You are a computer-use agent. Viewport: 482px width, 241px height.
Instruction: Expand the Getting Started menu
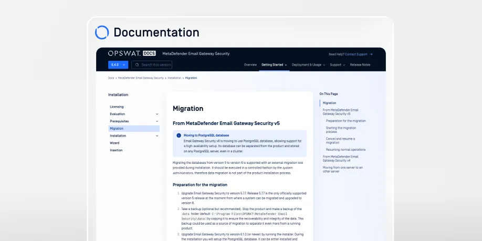(274, 65)
